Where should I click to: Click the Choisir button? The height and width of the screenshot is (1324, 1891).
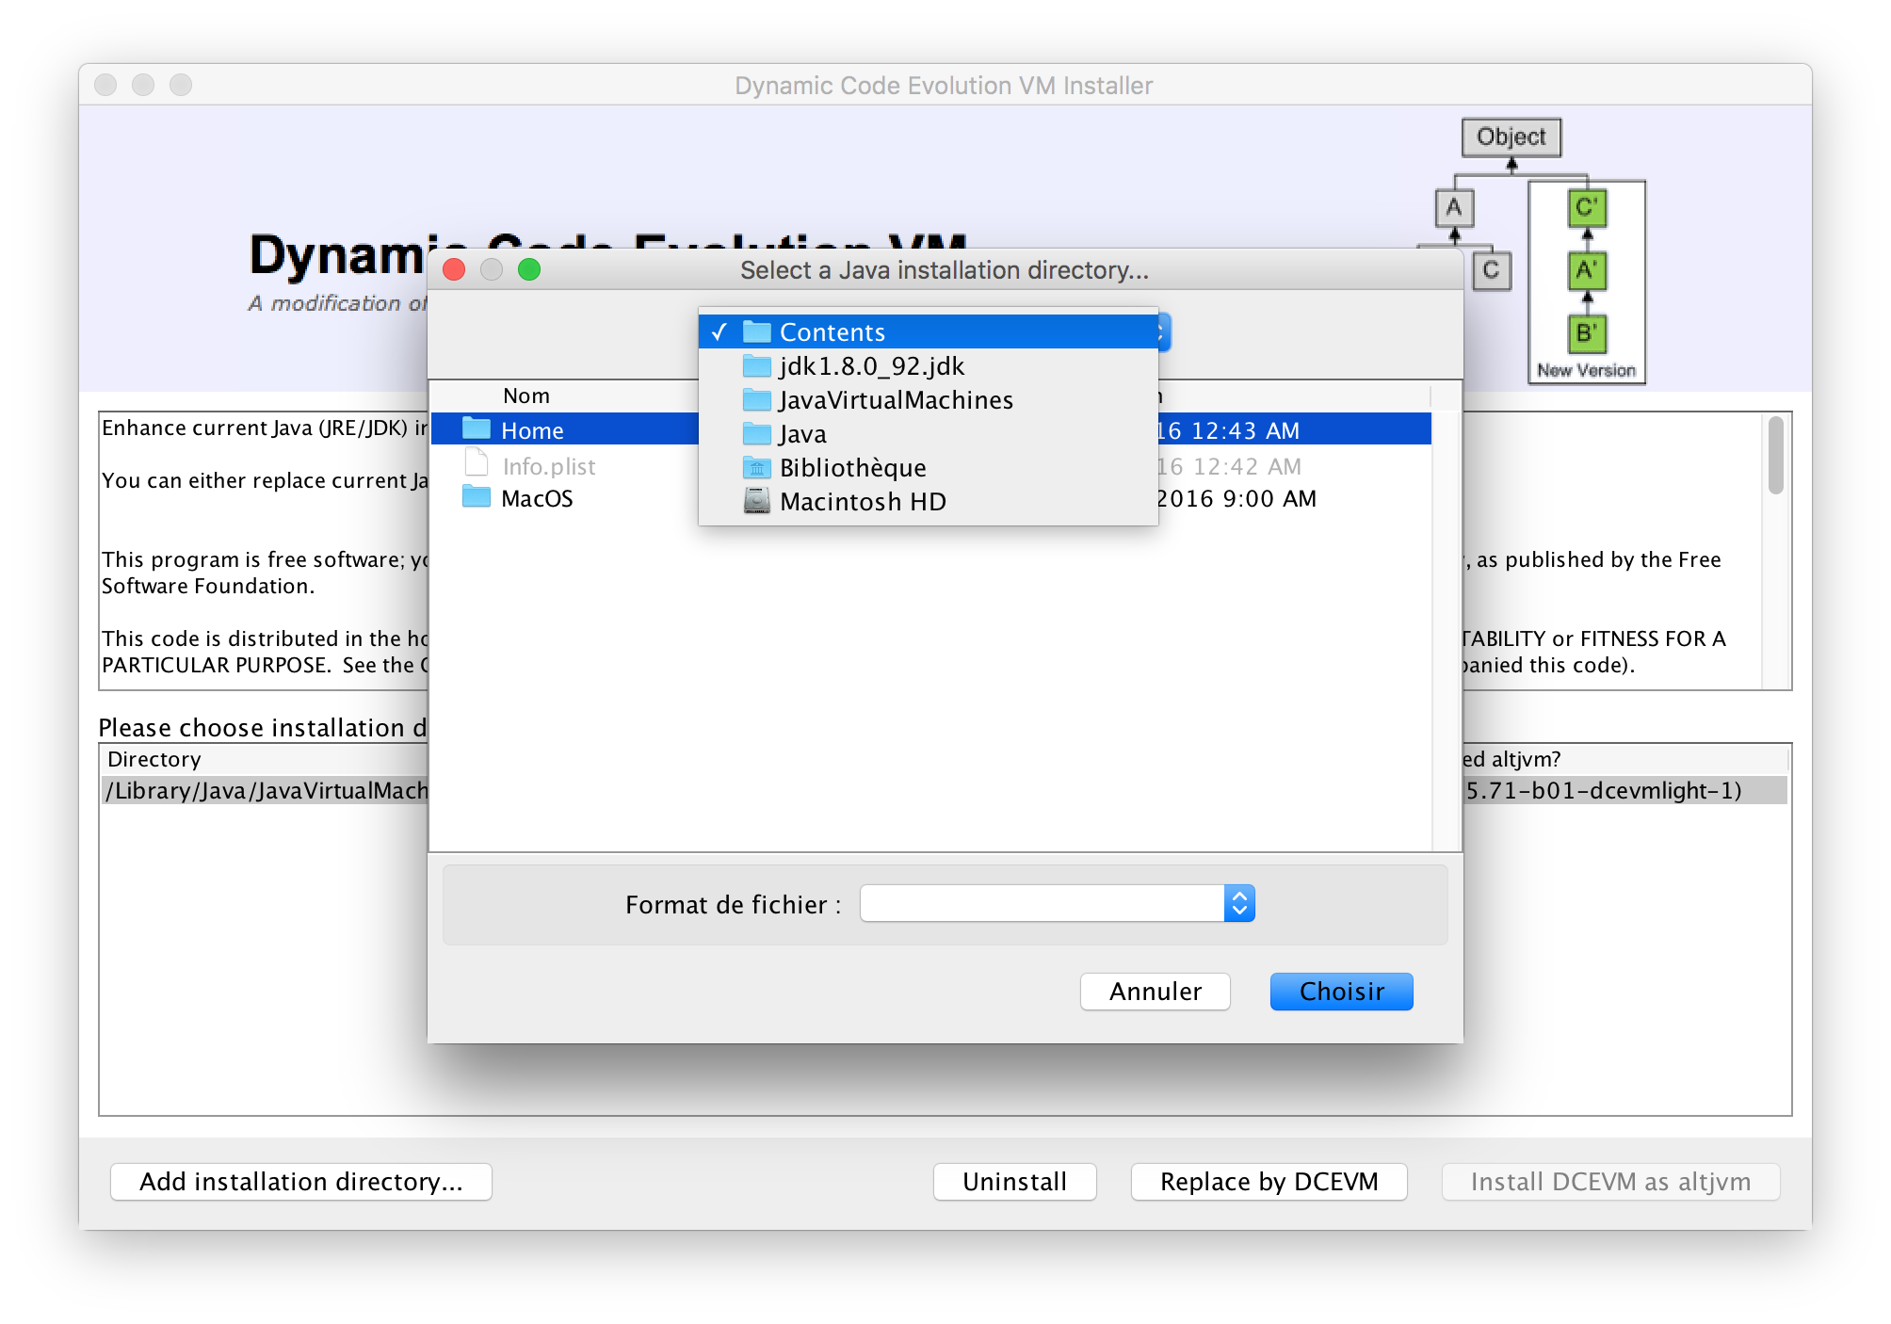pyautogui.click(x=1341, y=992)
